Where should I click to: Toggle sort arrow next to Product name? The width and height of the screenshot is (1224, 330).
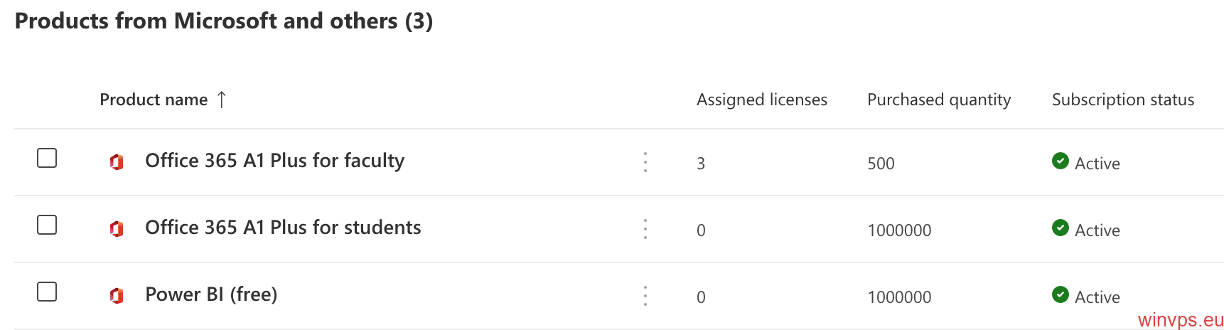222,100
